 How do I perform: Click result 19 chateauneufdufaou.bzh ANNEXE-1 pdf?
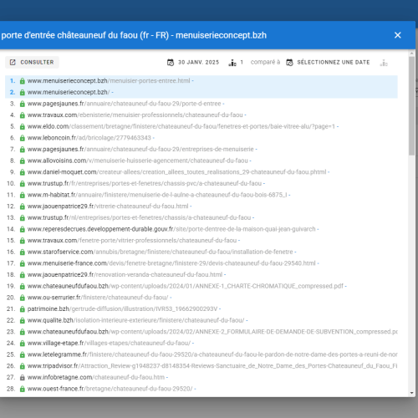pos(186,286)
